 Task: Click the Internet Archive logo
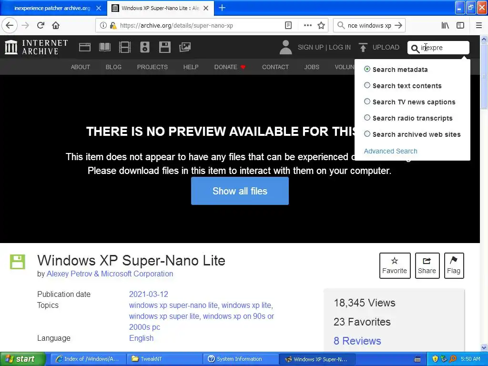(36, 47)
